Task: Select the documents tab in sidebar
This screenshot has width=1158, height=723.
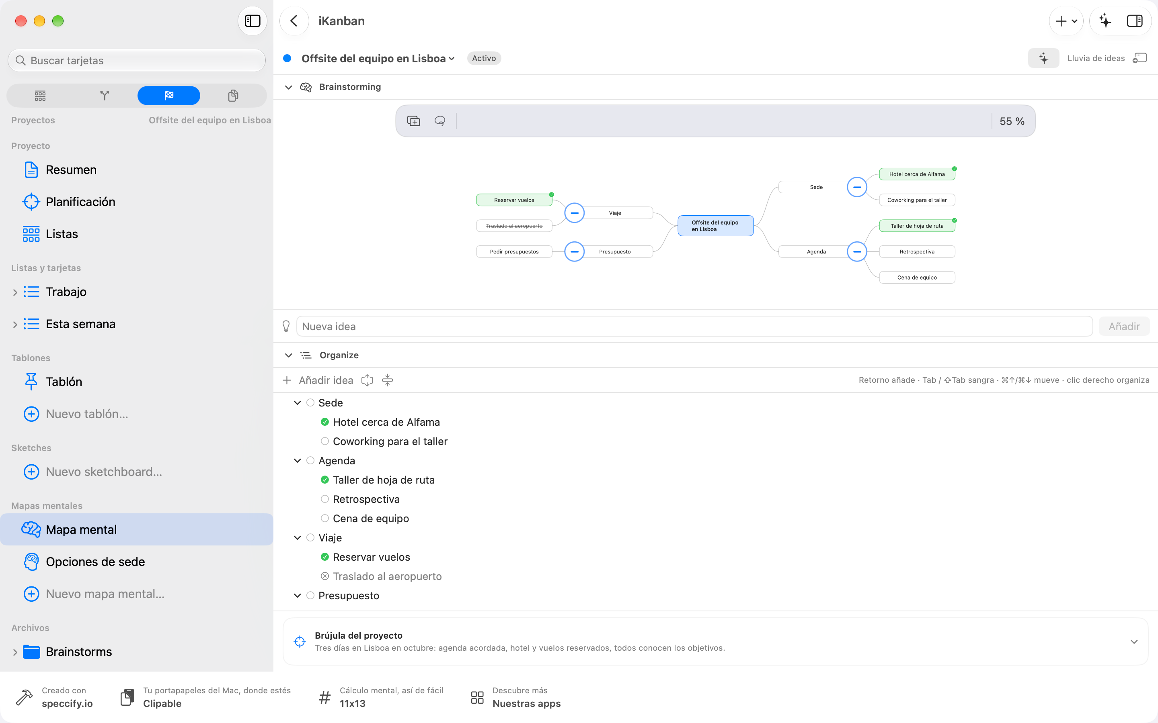Action: (x=233, y=96)
